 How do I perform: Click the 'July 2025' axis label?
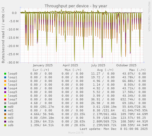coord(98,65)
